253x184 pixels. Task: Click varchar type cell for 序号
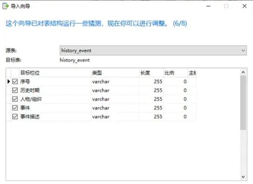point(115,82)
